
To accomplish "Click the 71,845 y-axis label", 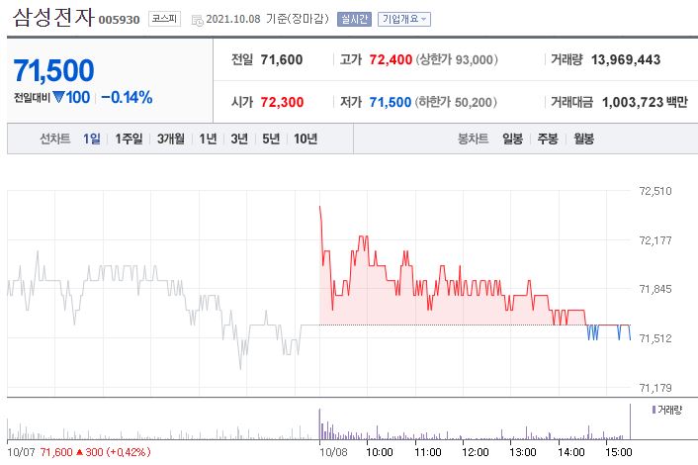I will tap(655, 289).
